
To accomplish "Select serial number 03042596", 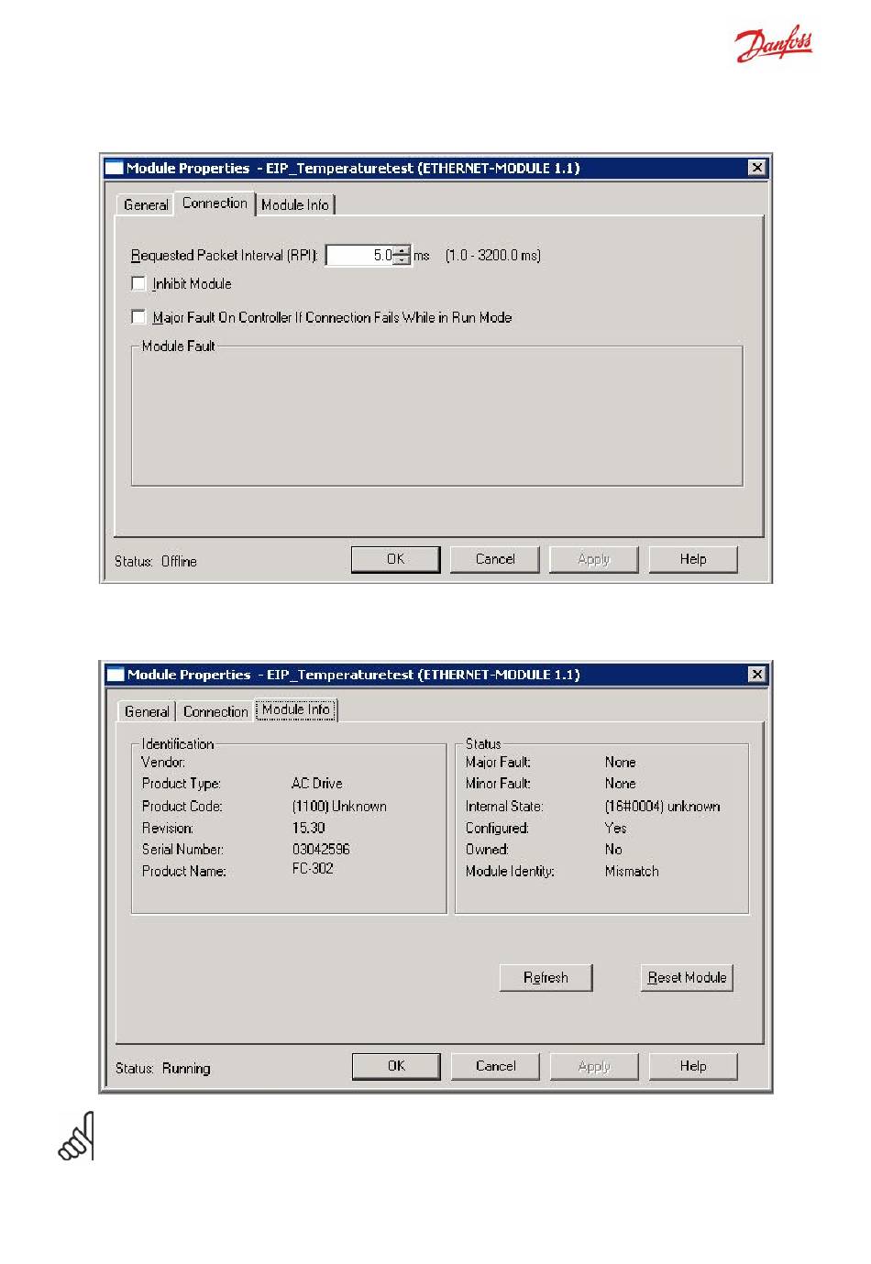I will tap(321, 849).
